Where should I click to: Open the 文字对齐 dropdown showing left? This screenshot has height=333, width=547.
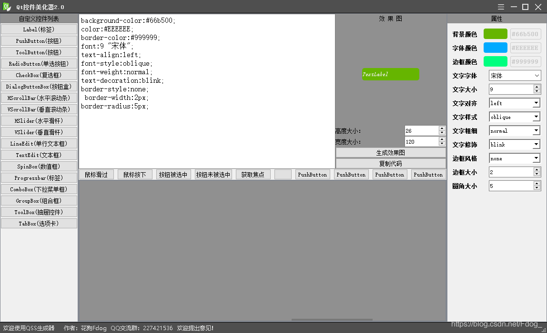(515, 103)
